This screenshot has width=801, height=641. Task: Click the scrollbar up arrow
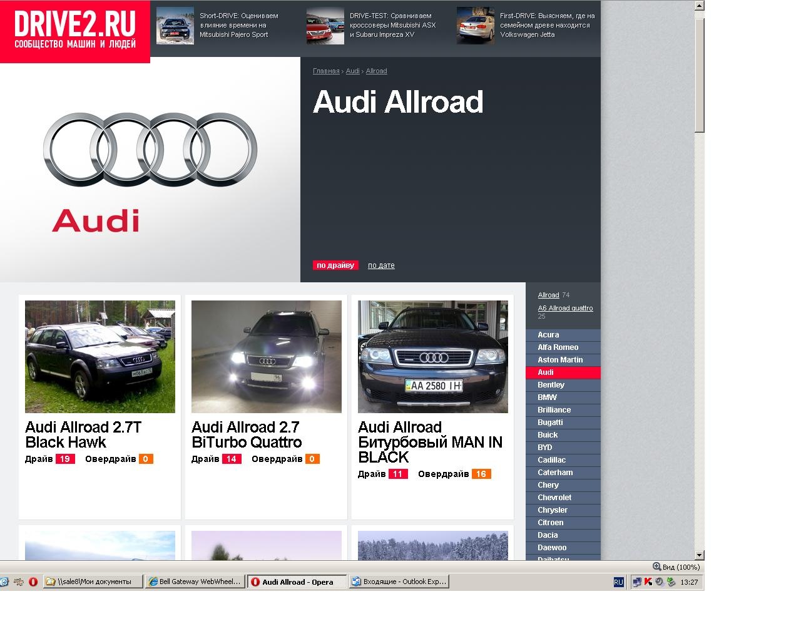pyautogui.click(x=700, y=6)
